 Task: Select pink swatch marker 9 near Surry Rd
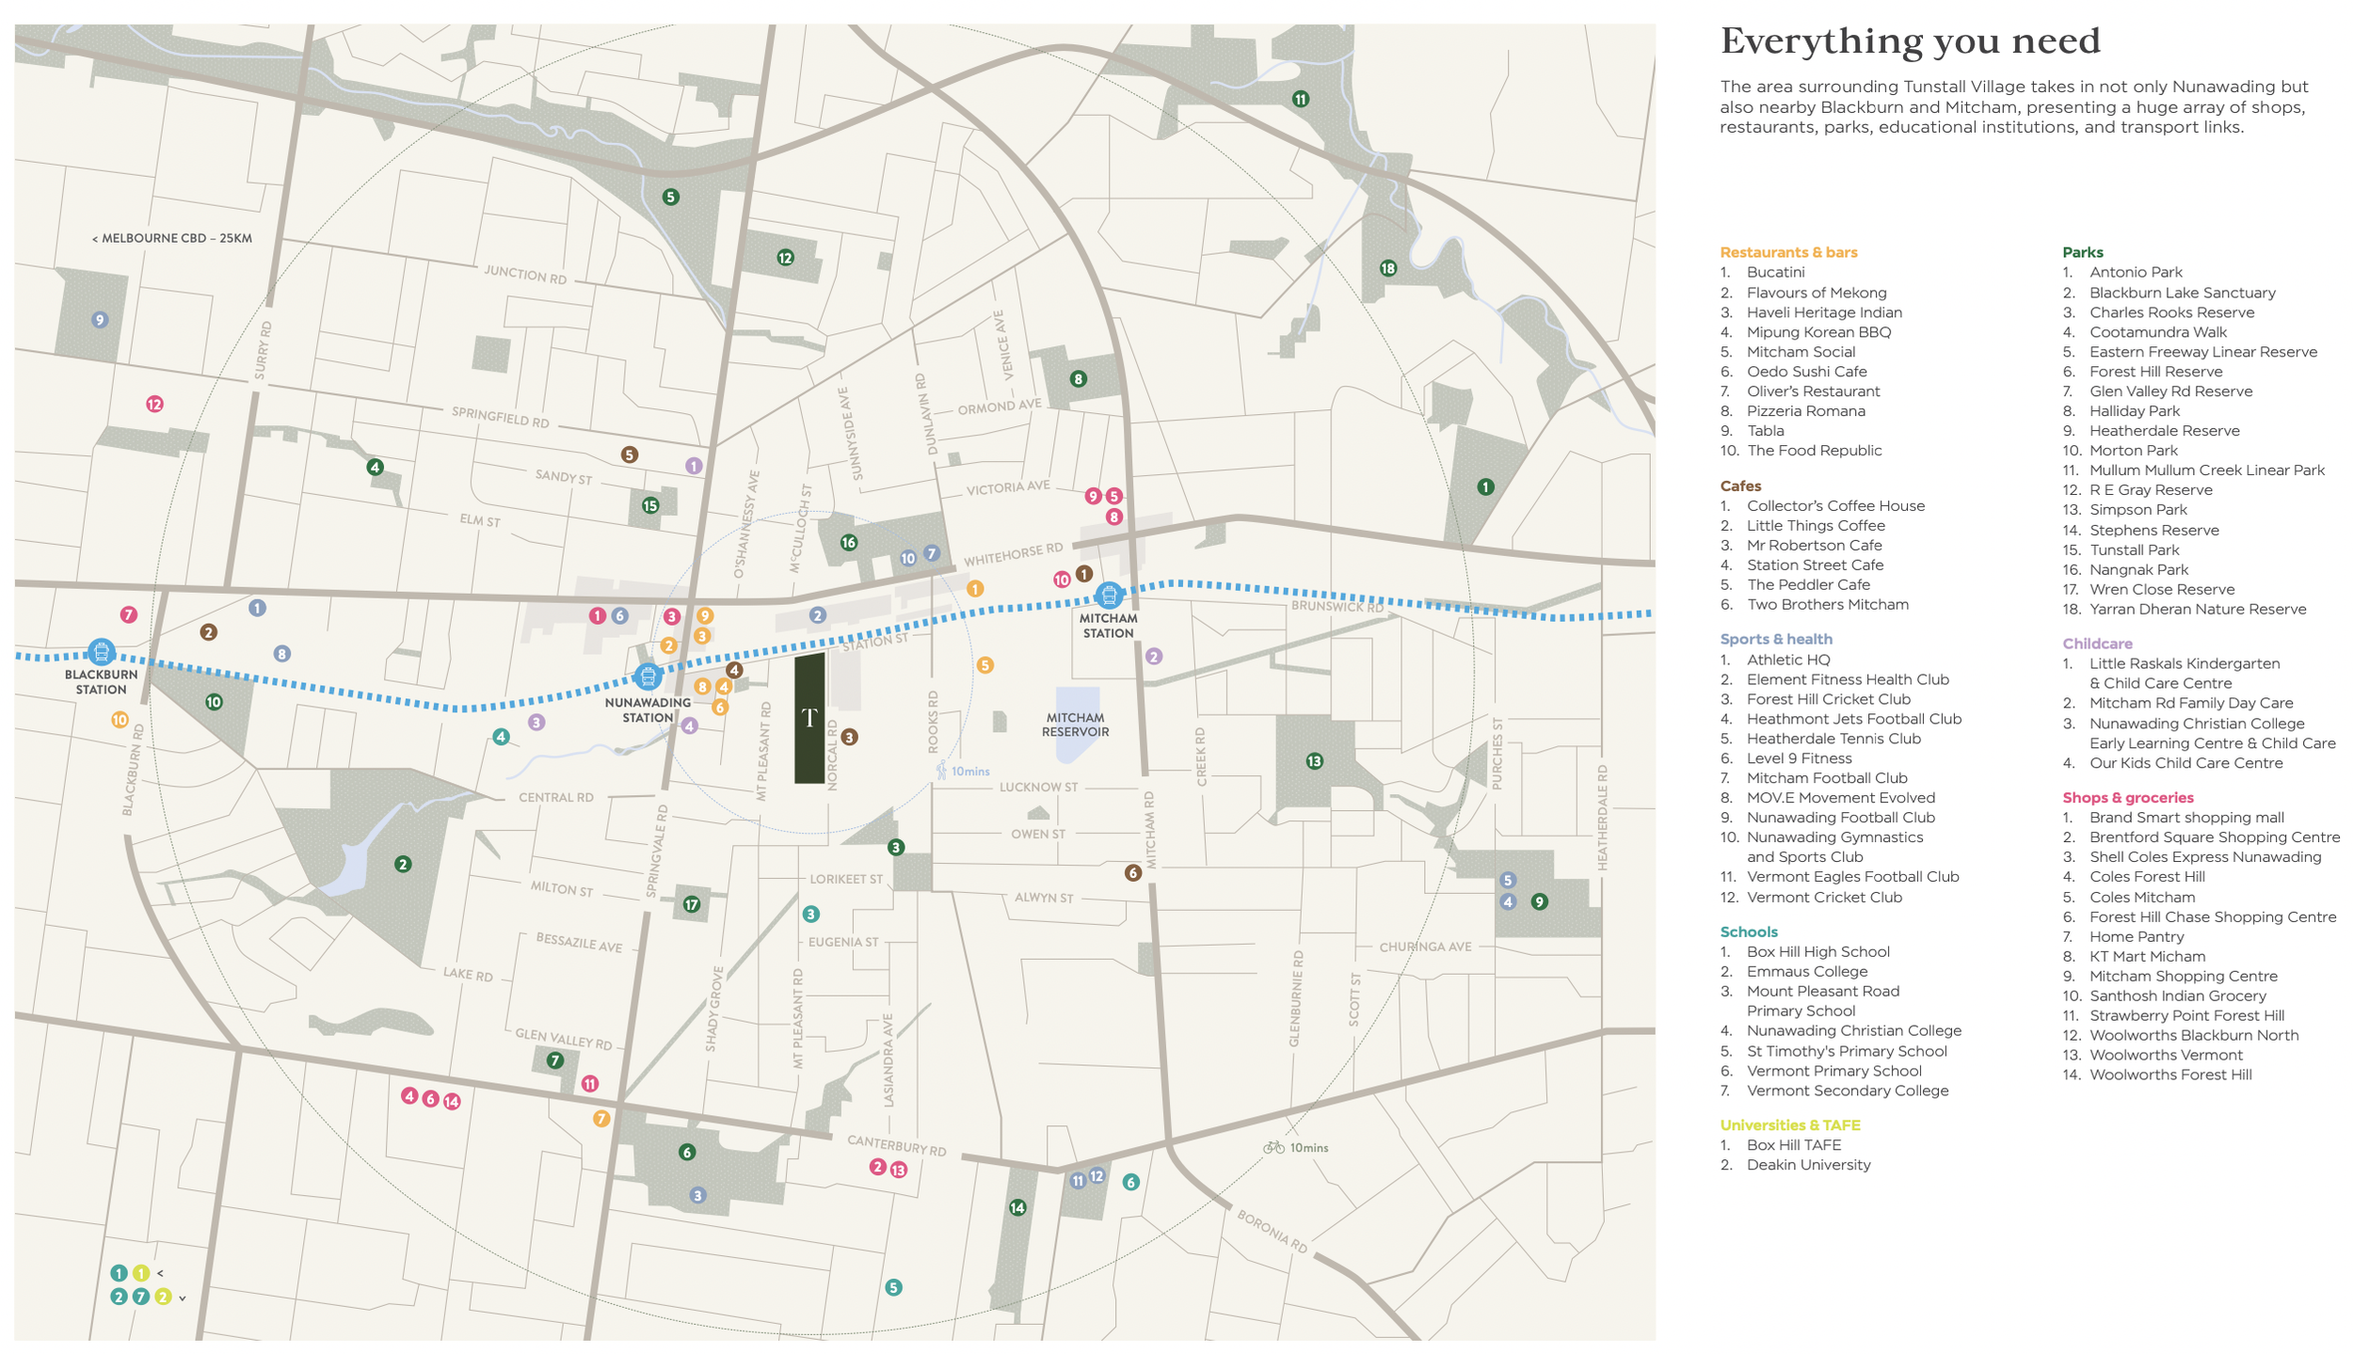click(x=99, y=321)
